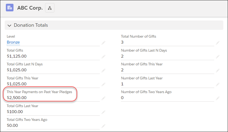
Task: Click the Donation Totals section heading
Action: [31, 25]
